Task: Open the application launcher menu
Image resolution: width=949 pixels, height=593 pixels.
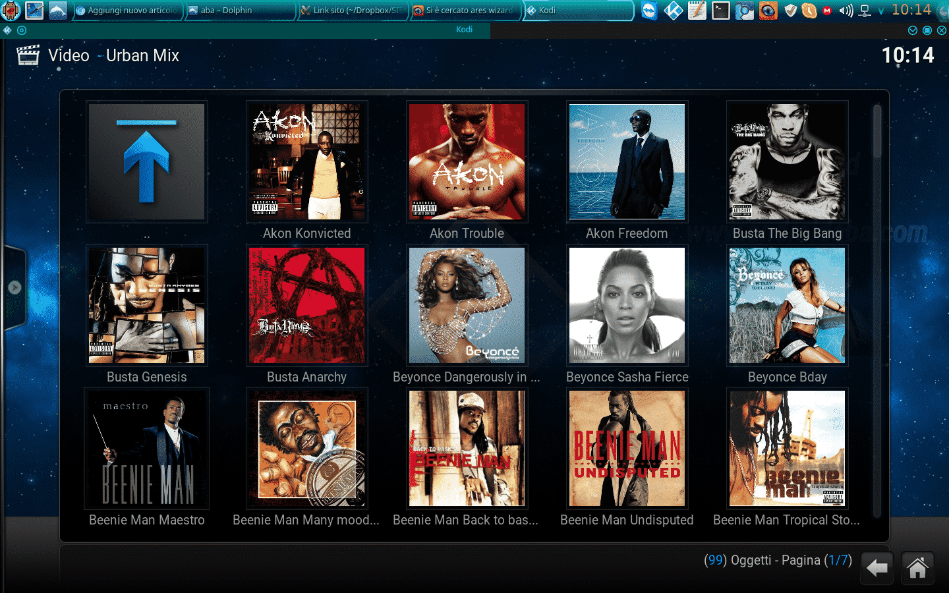Action: click(11, 10)
